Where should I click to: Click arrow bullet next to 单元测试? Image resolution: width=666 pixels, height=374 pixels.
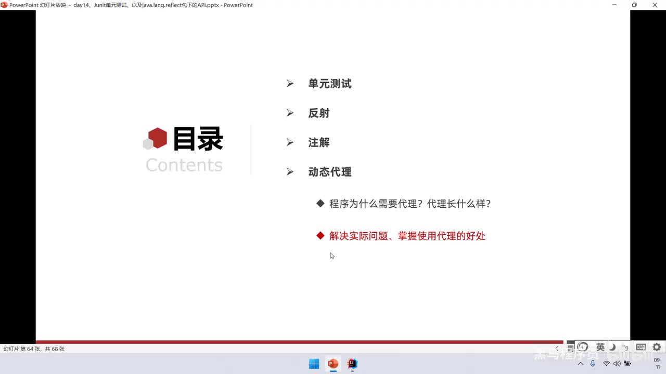point(290,84)
